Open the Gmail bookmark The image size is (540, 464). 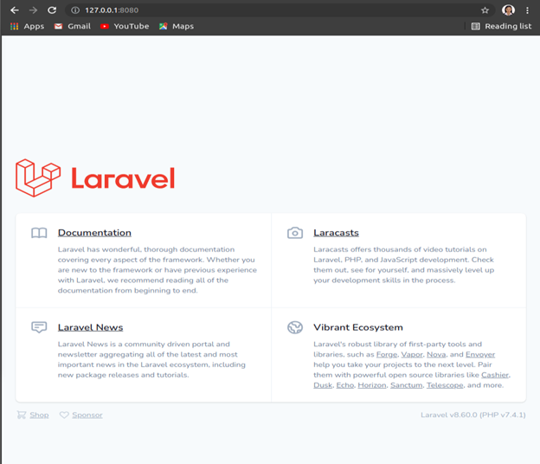73,26
